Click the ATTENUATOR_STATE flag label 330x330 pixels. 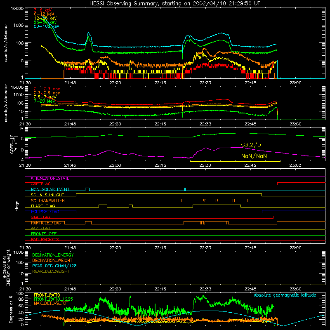tap(50, 179)
